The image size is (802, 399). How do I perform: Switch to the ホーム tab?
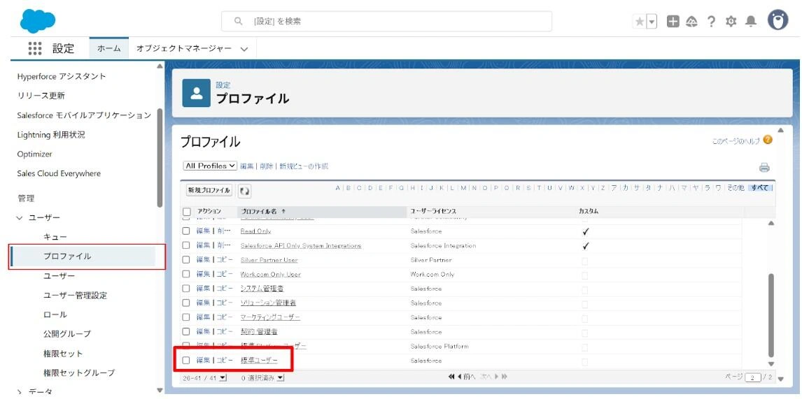[x=109, y=48]
